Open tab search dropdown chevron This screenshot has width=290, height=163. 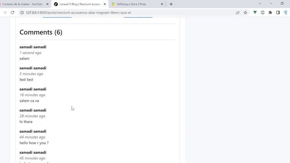260,4
